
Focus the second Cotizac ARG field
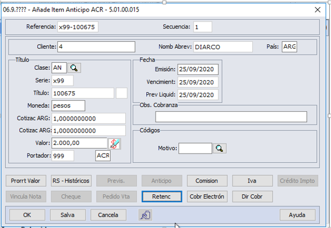(89, 131)
